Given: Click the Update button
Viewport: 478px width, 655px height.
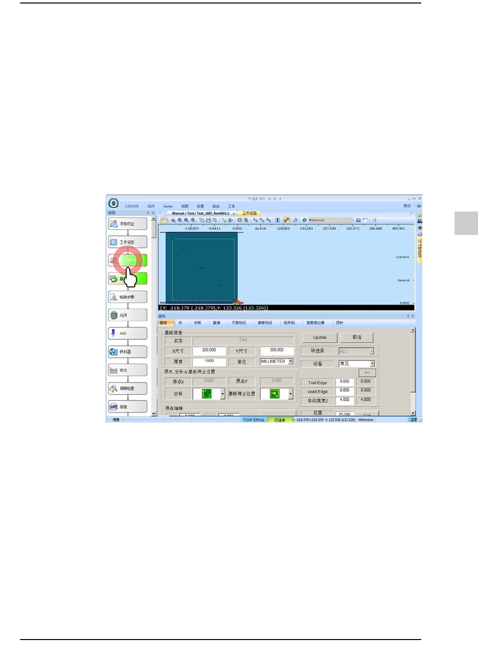Looking at the screenshot, I should 319,338.
